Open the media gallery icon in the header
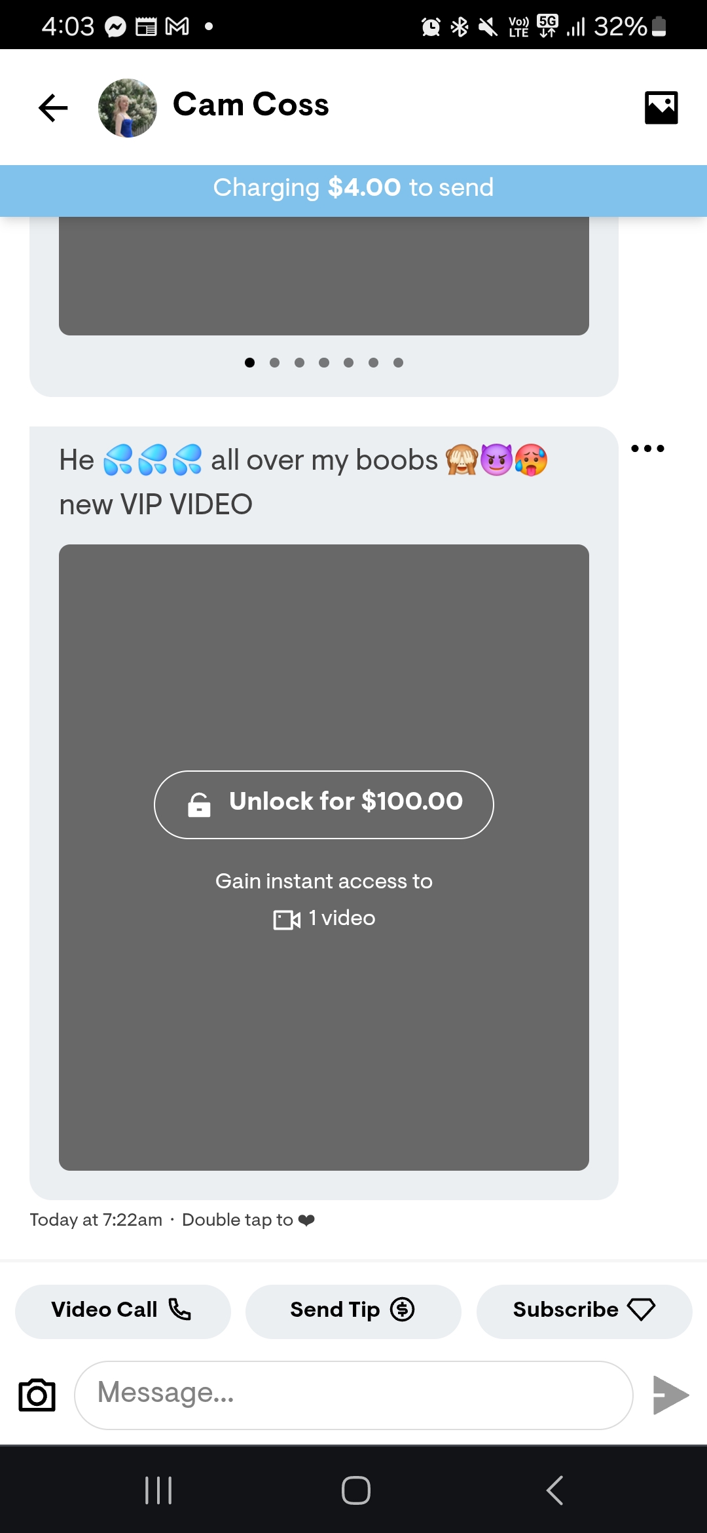Image resolution: width=707 pixels, height=1533 pixels. [x=661, y=107]
